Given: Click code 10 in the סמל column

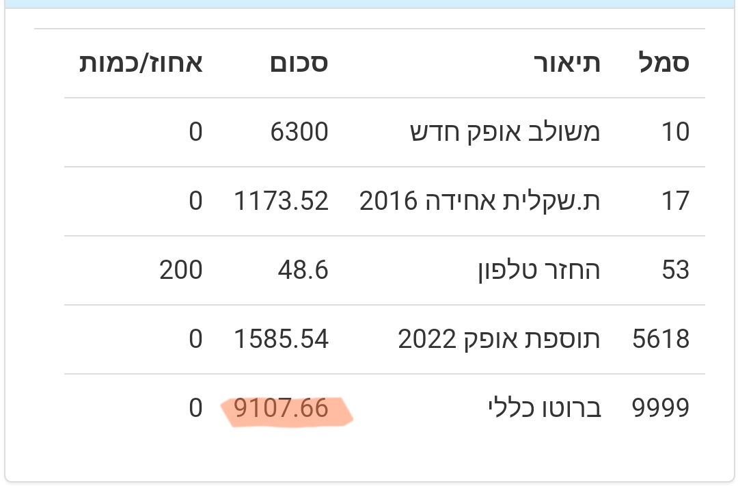Looking at the screenshot, I should pos(675,132).
